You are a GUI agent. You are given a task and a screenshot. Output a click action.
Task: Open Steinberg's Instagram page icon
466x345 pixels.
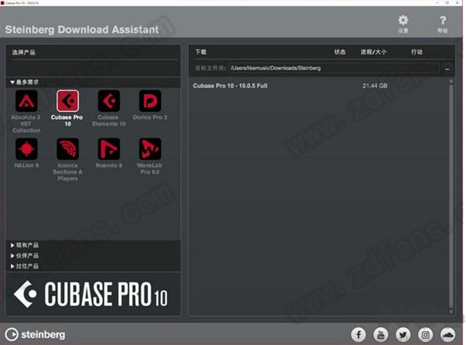425,335
